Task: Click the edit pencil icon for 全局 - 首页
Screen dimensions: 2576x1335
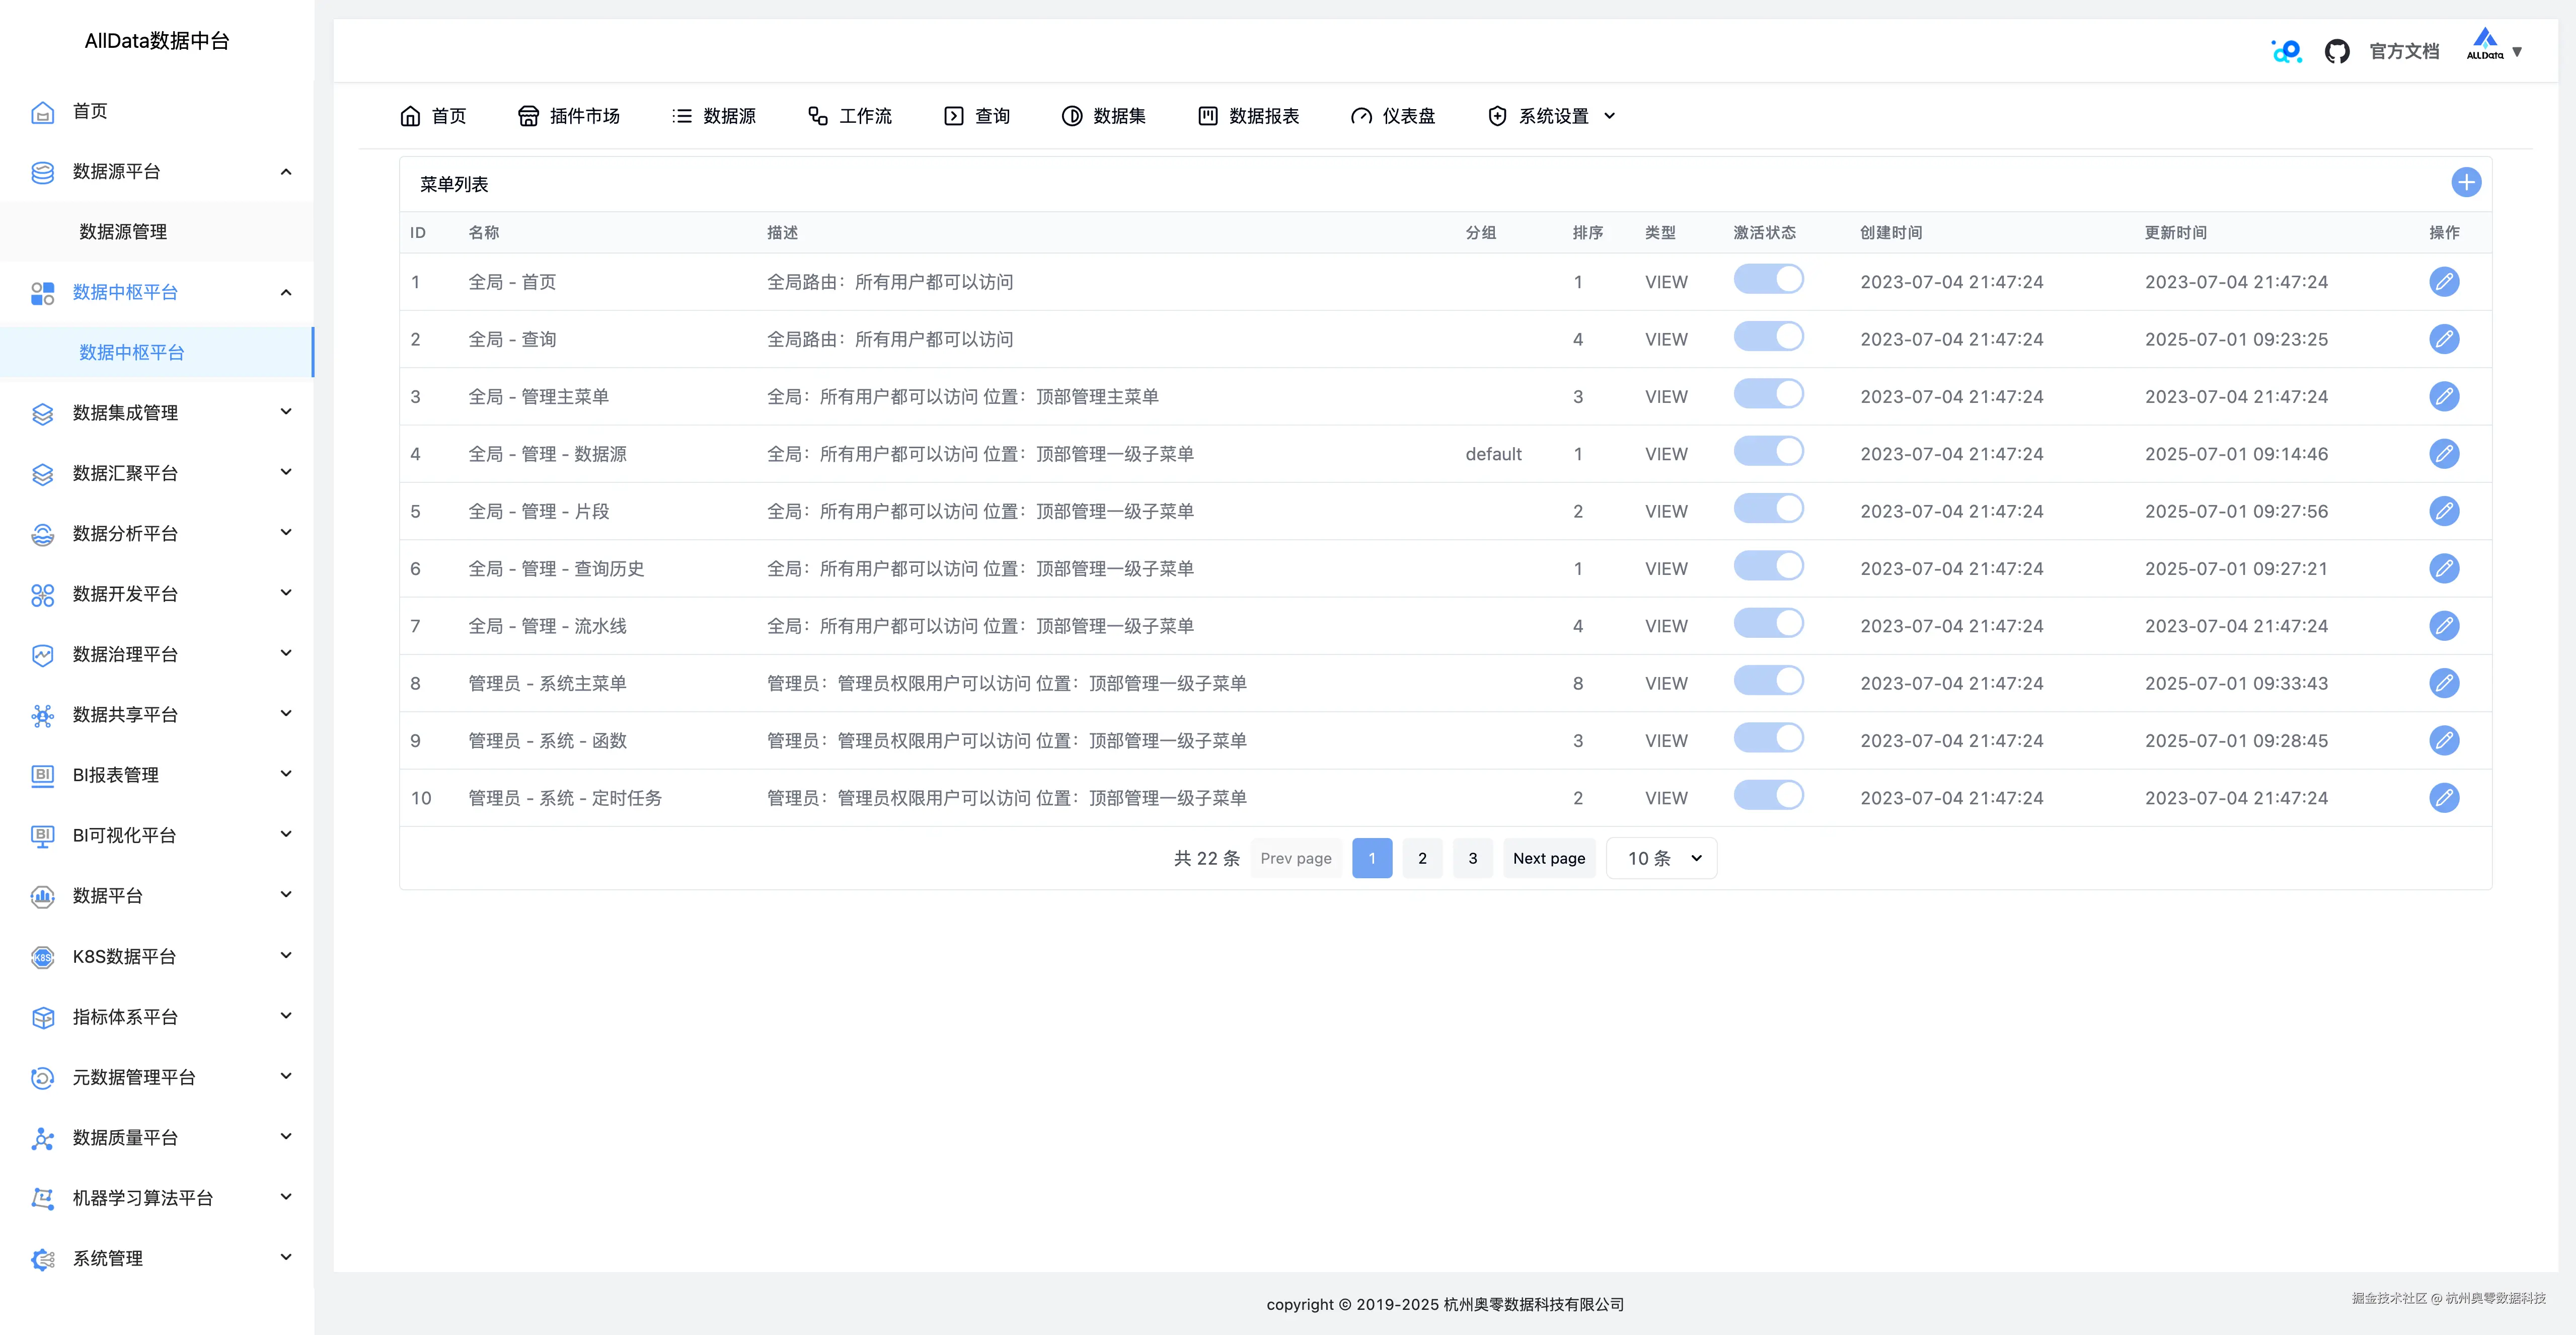Action: pyautogui.click(x=2444, y=281)
